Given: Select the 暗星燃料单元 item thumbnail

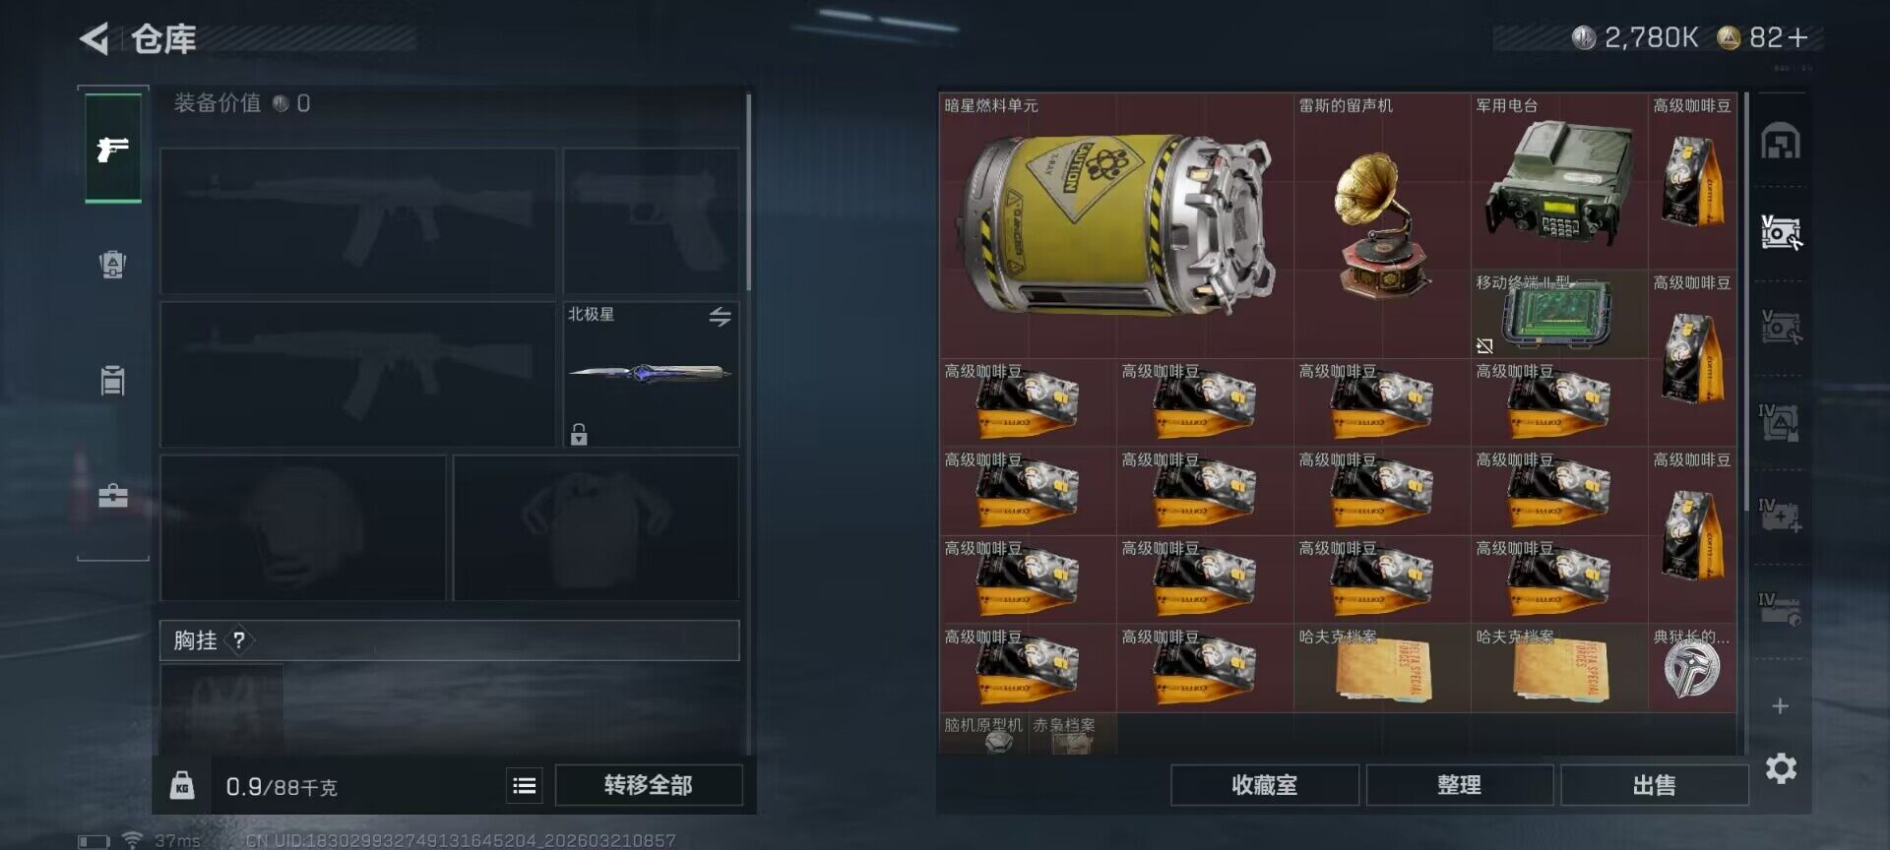Looking at the screenshot, I should pos(1116,225).
